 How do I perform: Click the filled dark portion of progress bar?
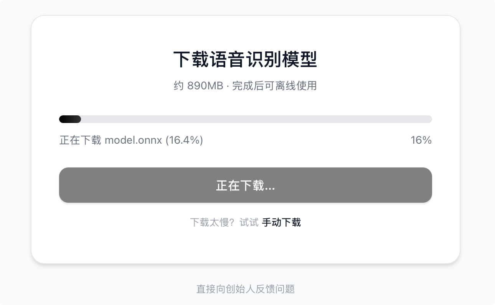70,119
